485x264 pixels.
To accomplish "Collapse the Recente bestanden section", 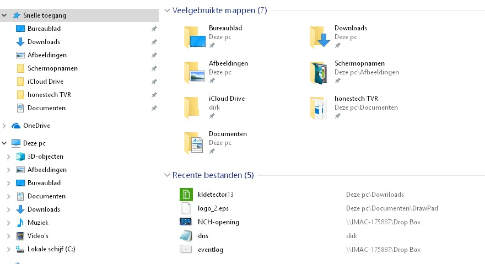I will coord(167,175).
